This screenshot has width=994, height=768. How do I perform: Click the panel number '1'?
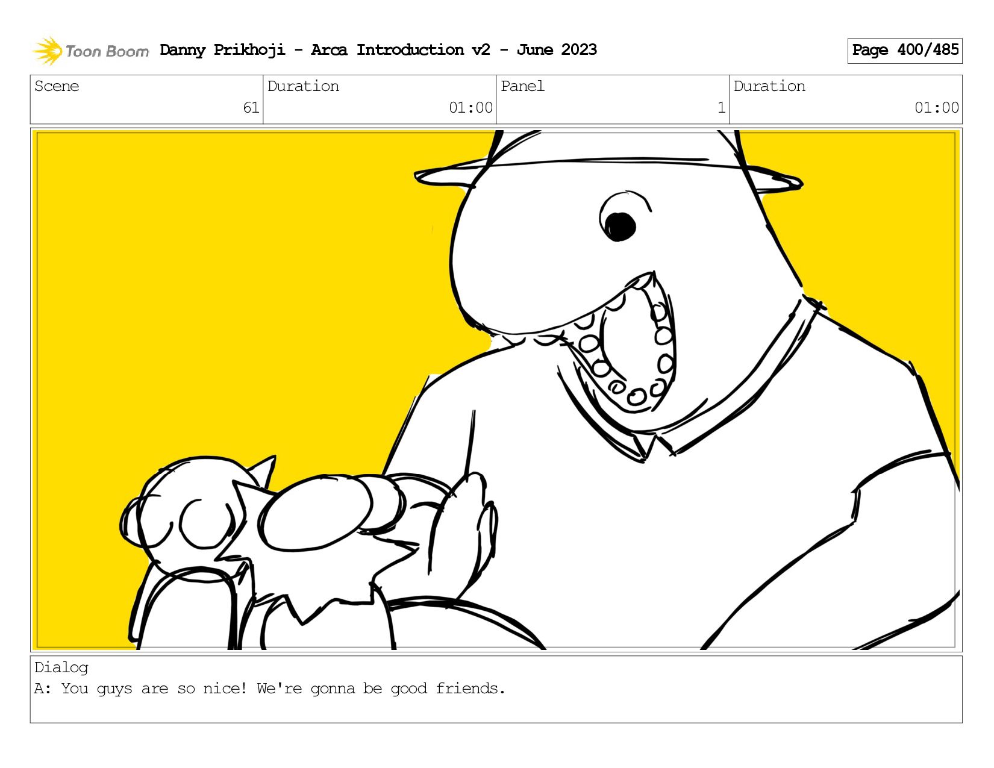tap(721, 108)
